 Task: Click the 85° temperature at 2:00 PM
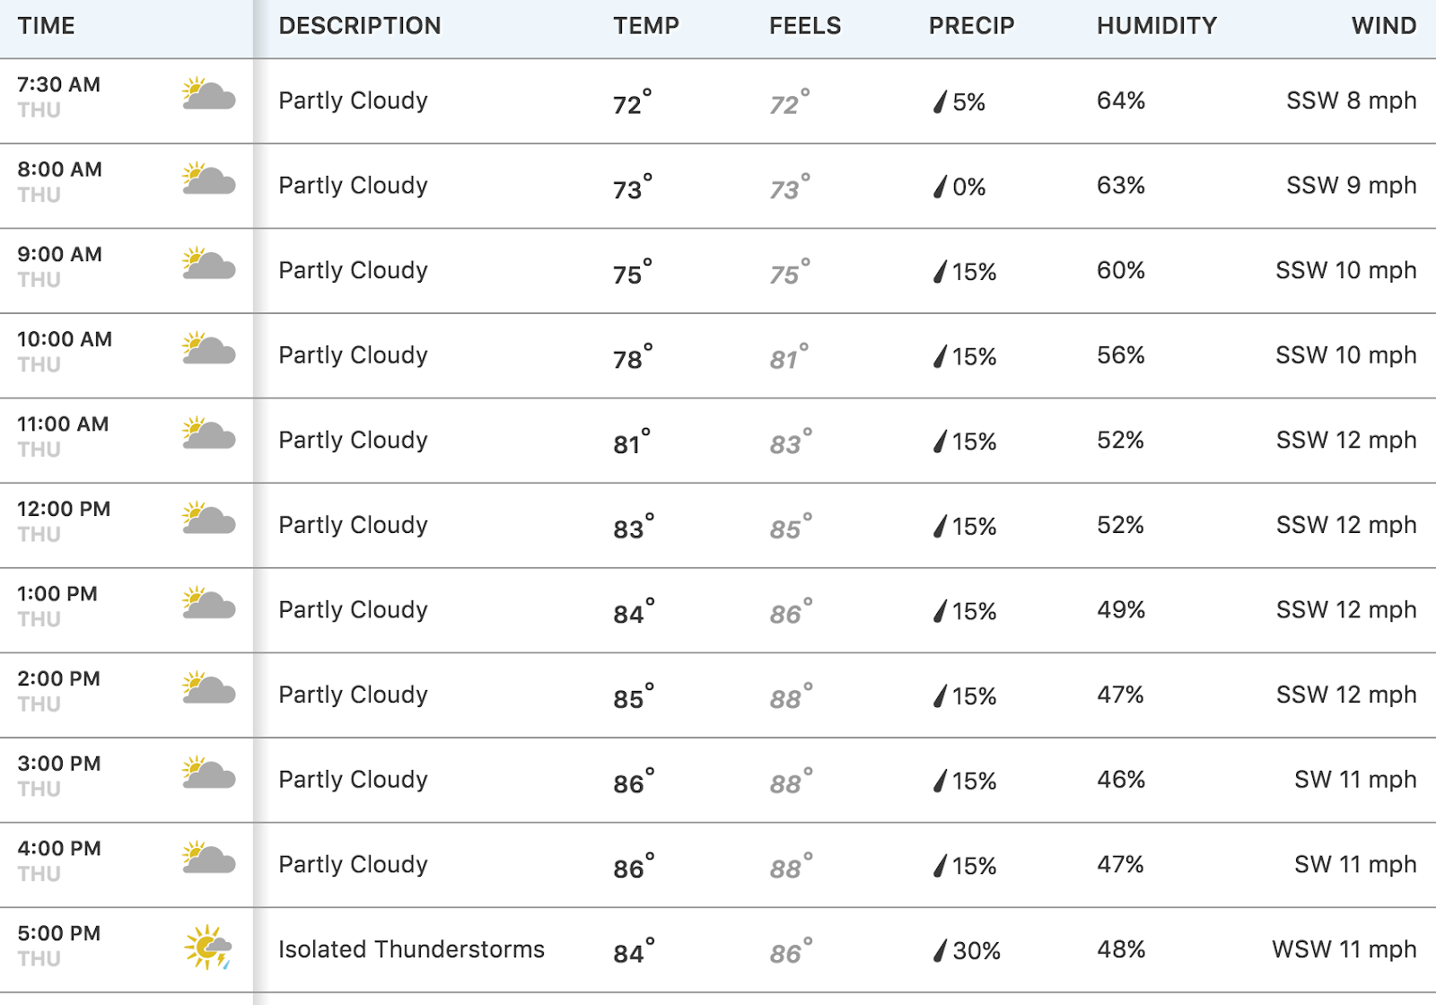tap(634, 696)
